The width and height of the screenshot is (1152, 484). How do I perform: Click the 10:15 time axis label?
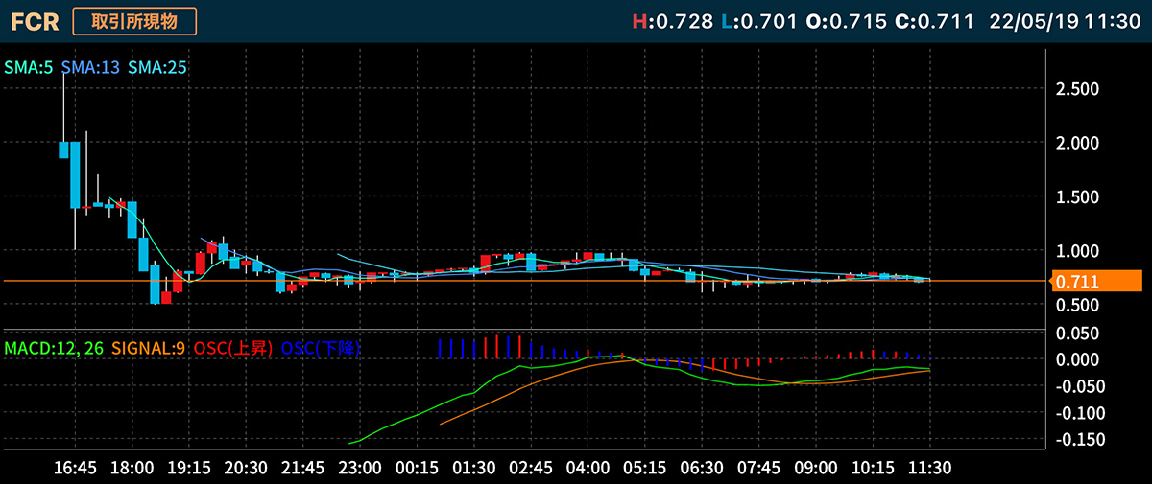873,469
